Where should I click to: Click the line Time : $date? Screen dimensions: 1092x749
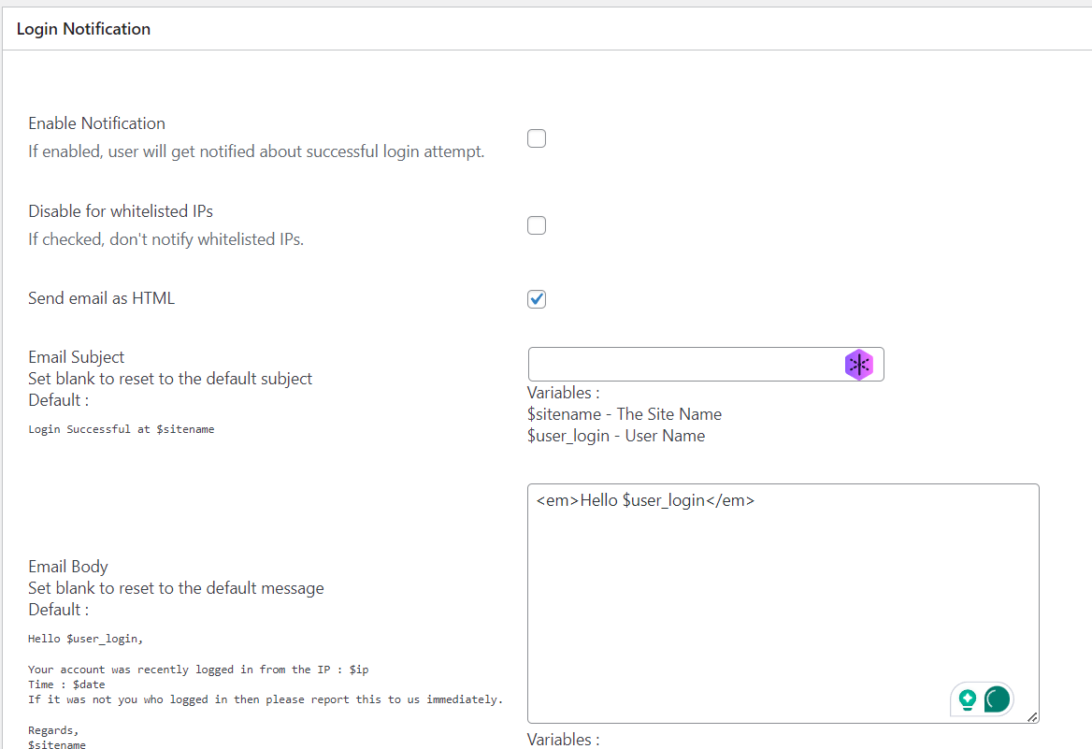pyautogui.click(x=67, y=684)
